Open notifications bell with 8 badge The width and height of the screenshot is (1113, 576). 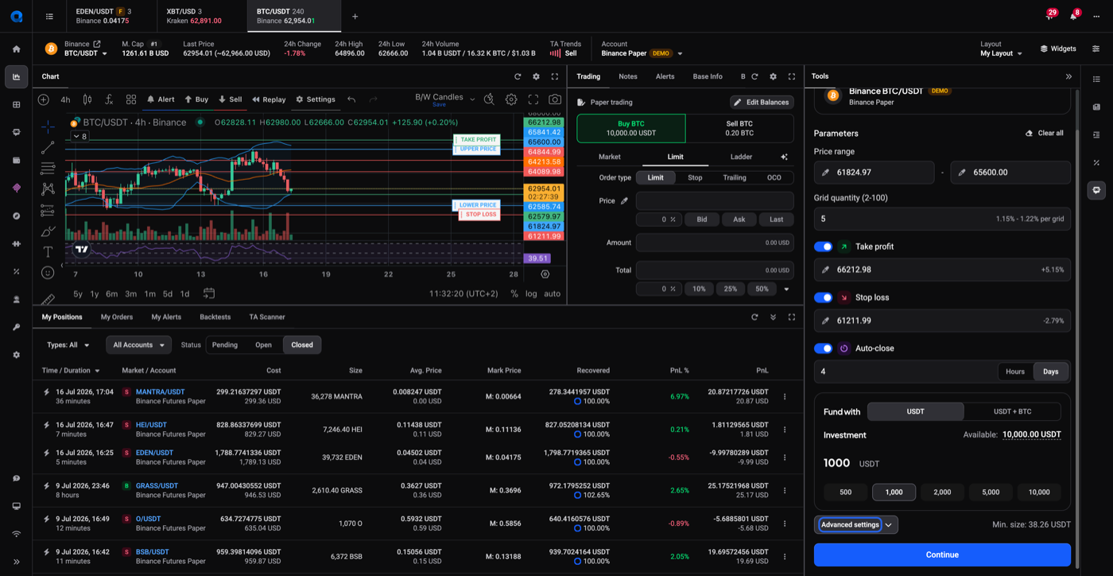[x=1074, y=16]
